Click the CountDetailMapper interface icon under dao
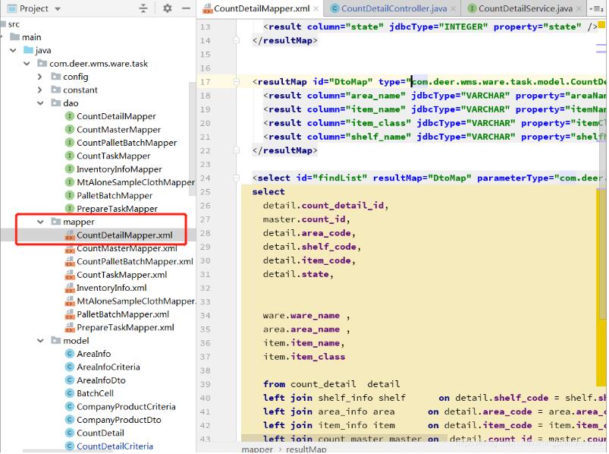609x454 pixels. tap(70, 116)
